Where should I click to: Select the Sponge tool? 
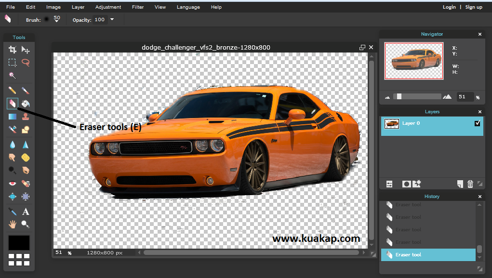pyautogui.click(x=26, y=157)
